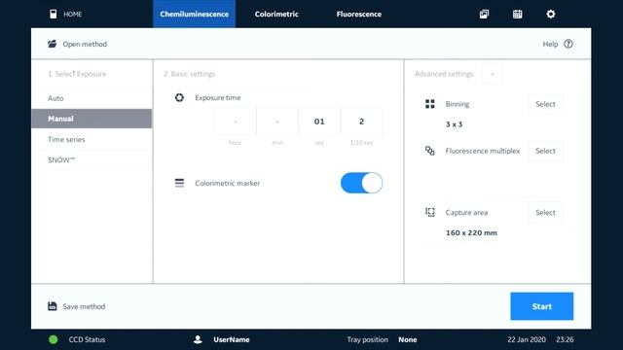The width and height of the screenshot is (623, 350).
Task: Click the Open method folder icon
Action: pos(52,44)
